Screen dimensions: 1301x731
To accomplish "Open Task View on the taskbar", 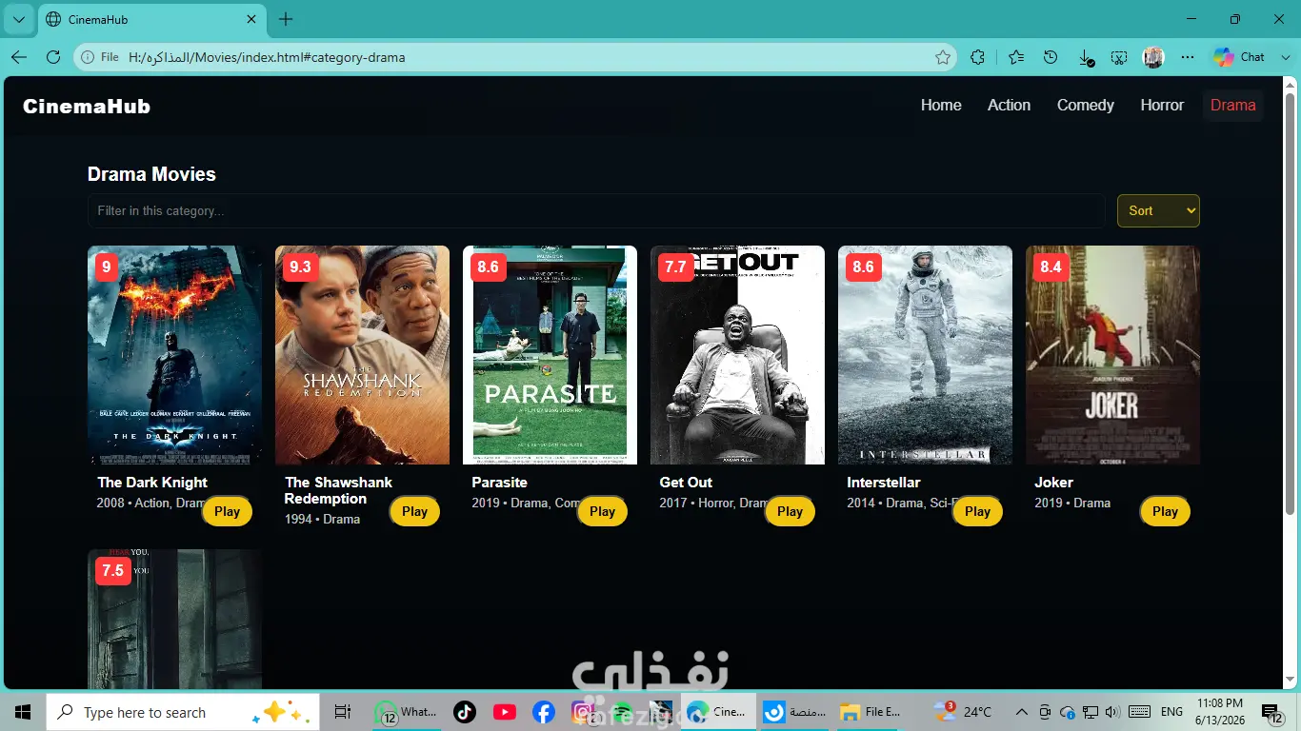I will coord(343,712).
